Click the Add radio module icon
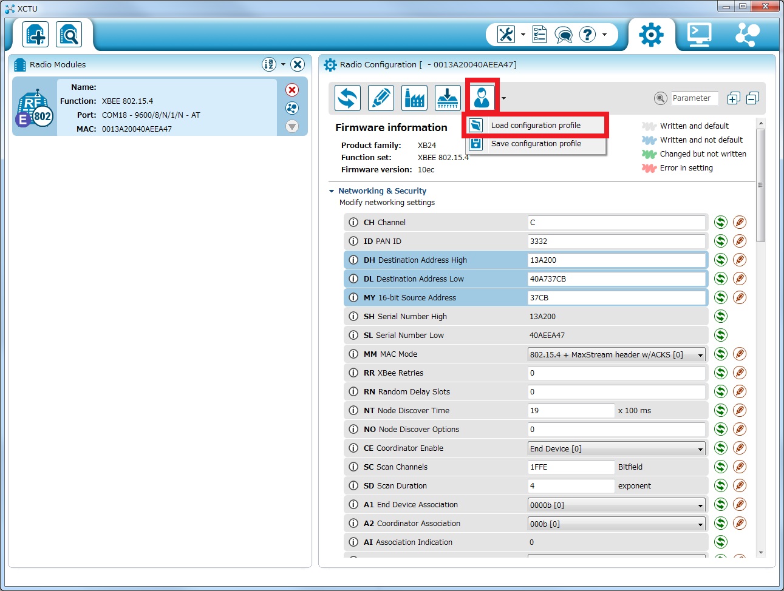The image size is (784, 591). [35, 35]
